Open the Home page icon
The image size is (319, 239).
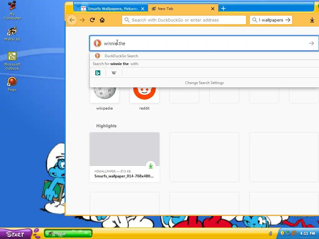(102, 20)
